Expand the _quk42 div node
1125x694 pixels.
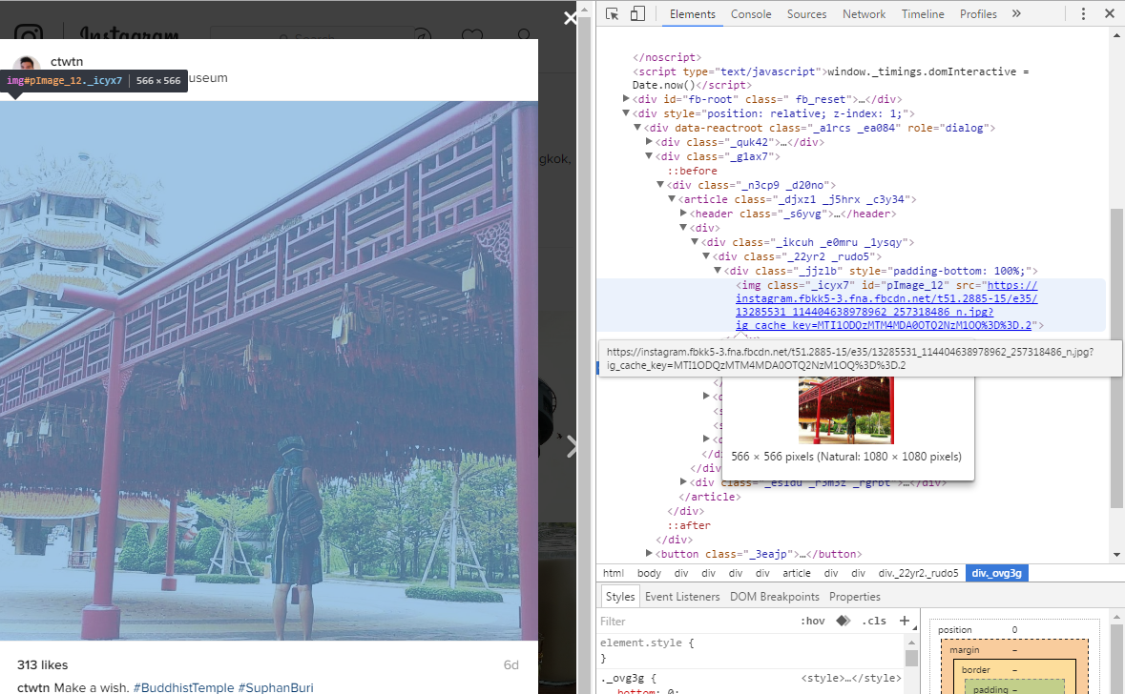(x=649, y=142)
